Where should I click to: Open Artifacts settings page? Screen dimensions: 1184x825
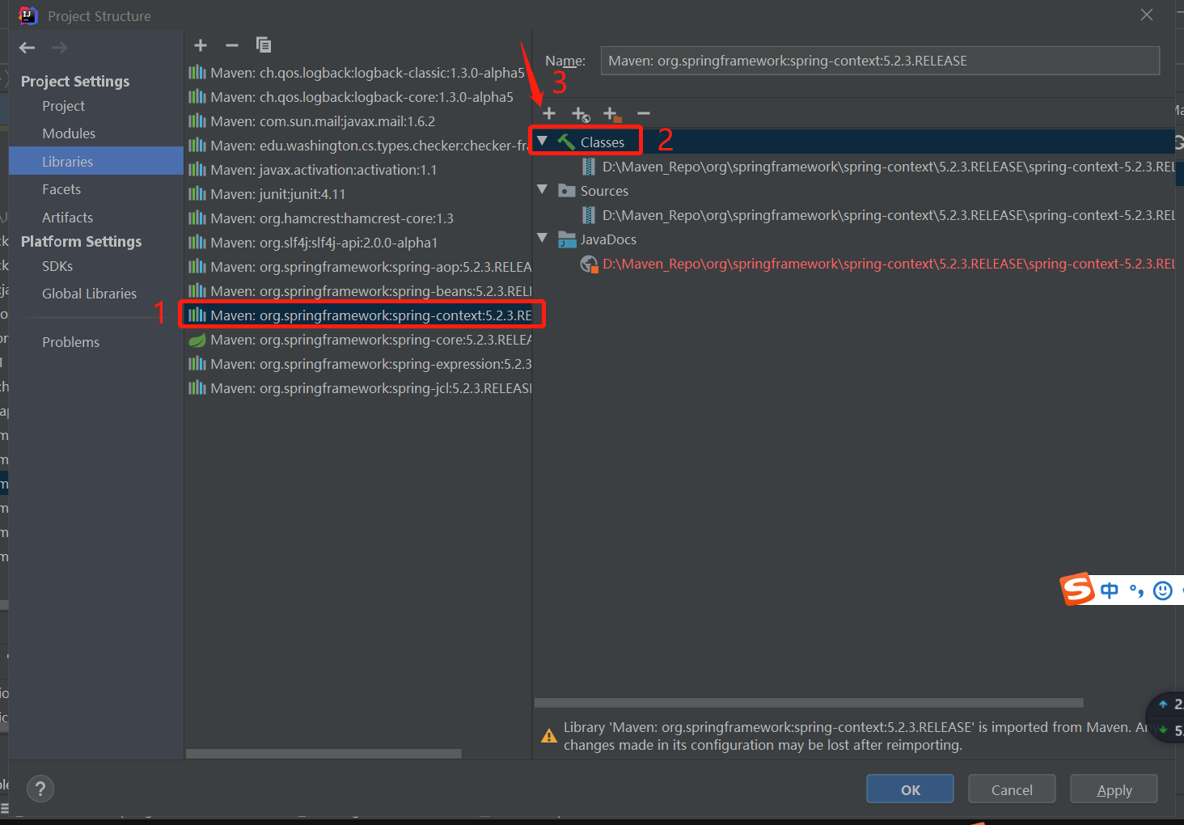[68, 218]
